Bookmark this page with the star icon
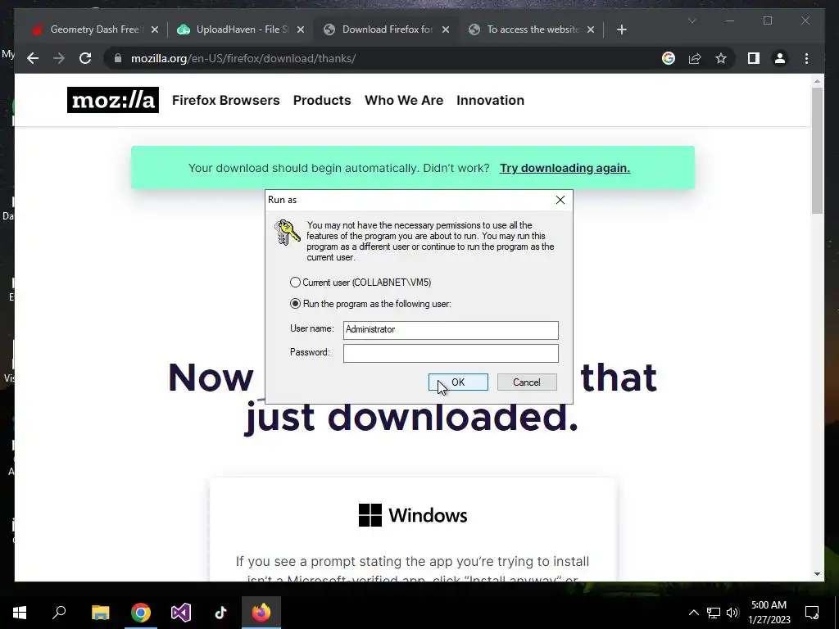Screen dimensions: 839x629 [721, 58]
